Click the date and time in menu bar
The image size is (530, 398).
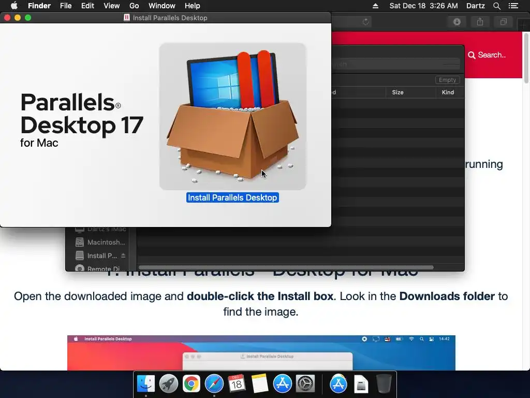(423, 6)
